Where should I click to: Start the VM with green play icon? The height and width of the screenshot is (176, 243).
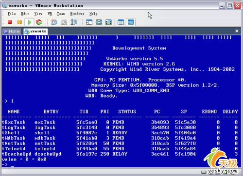[29, 22]
